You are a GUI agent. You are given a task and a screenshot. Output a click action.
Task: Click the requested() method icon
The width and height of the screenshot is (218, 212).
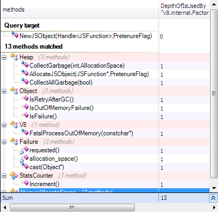24,150
